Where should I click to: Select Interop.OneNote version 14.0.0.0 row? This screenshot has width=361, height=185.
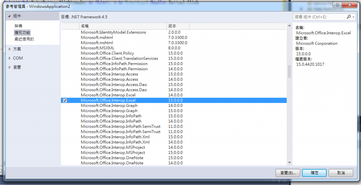pyautogui.click(x=173, y=163)
